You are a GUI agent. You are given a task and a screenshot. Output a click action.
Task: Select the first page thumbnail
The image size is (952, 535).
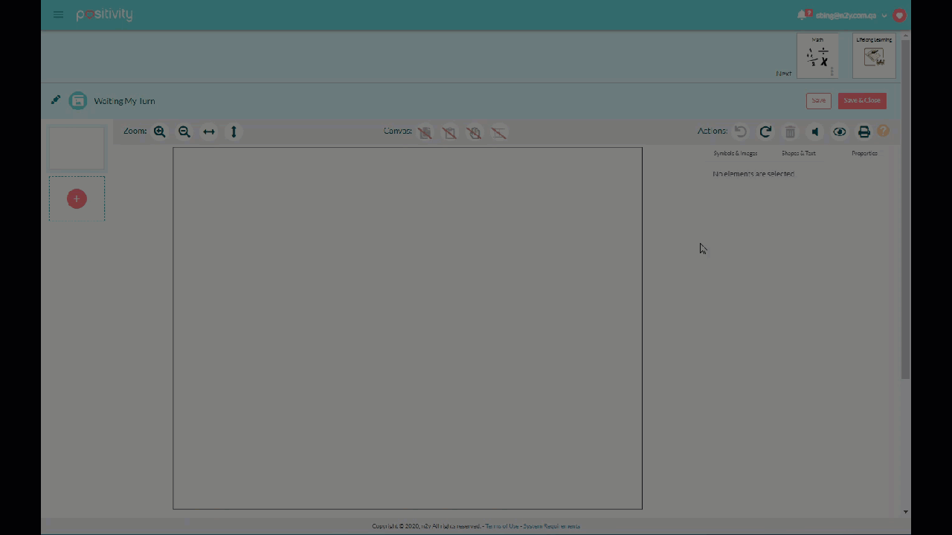pyautogui.click(x=77, y=148)
